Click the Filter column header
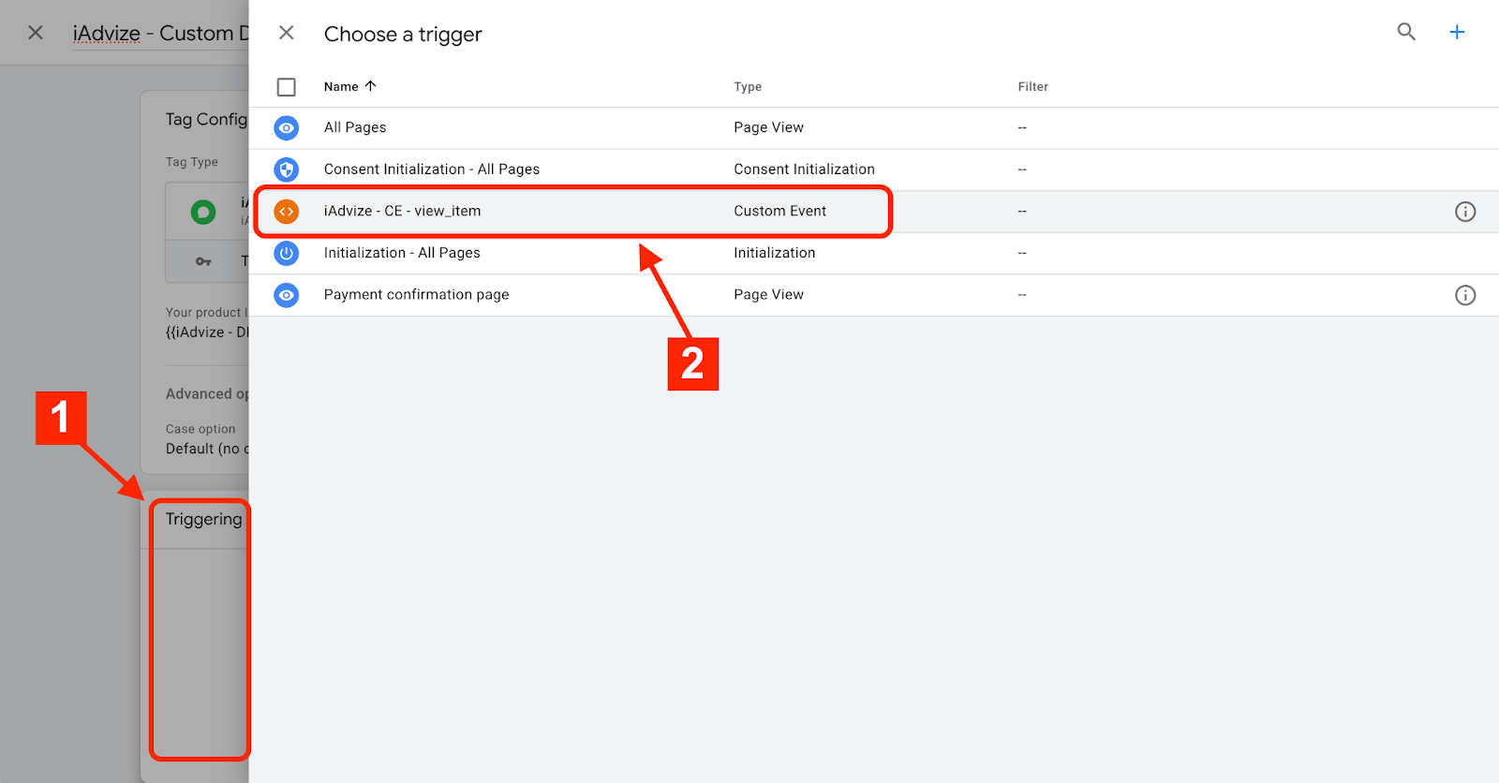This screenshot has height=783, width=1499. coord(1032,87)
